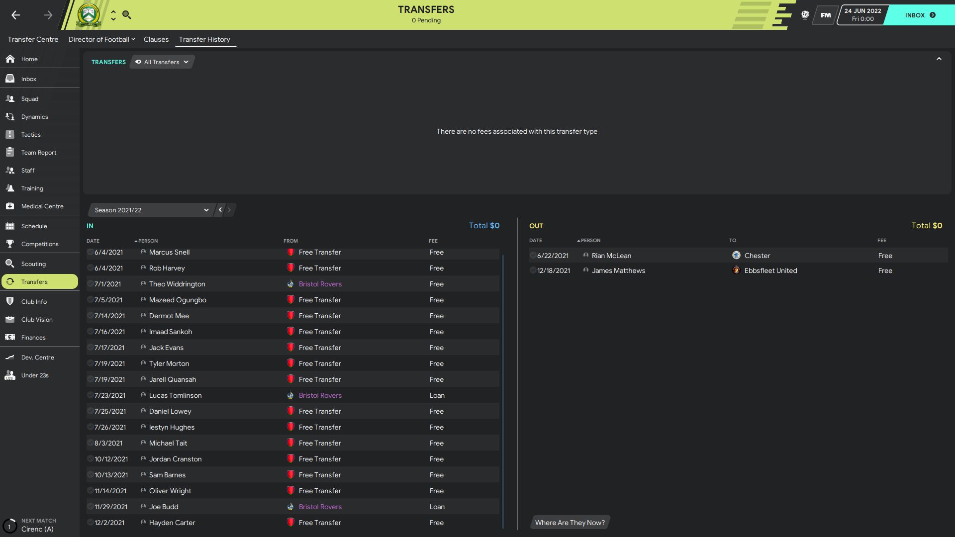Open the Transfer Centre tab
Image resolution: width=955 pixels, height=537 pixels.
coord(33,39)
